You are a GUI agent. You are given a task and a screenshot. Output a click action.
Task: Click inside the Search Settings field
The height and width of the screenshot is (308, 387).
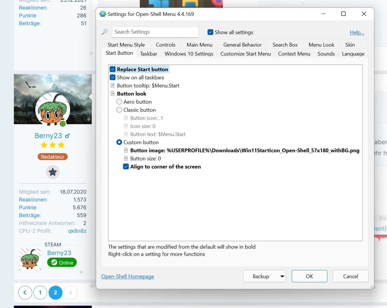coord(155,32)
